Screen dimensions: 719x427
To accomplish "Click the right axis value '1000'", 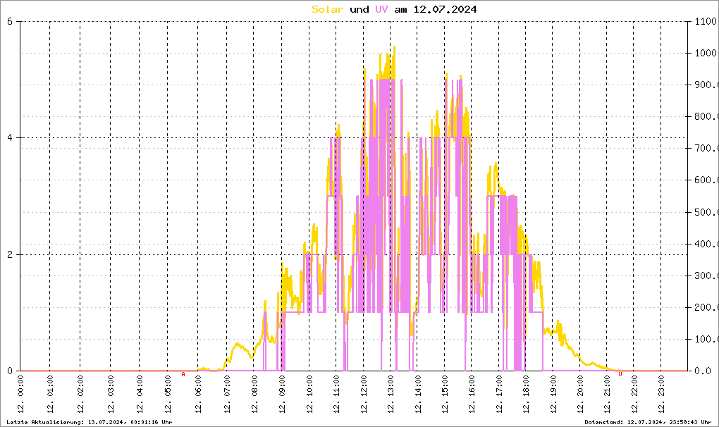I will point(706,53).
